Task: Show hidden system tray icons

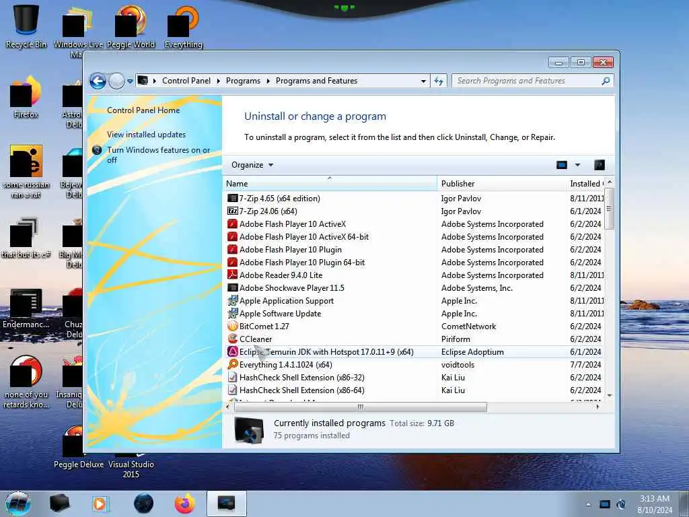Action: click(588, 504)
